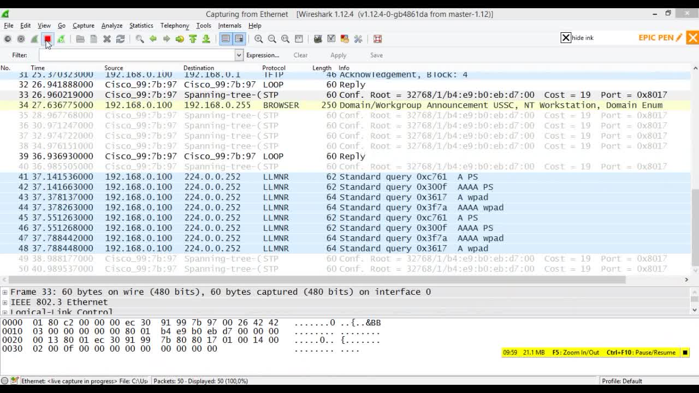Click the filter Save button
This screenshot has height=393, width=699.
click(377, 55)
